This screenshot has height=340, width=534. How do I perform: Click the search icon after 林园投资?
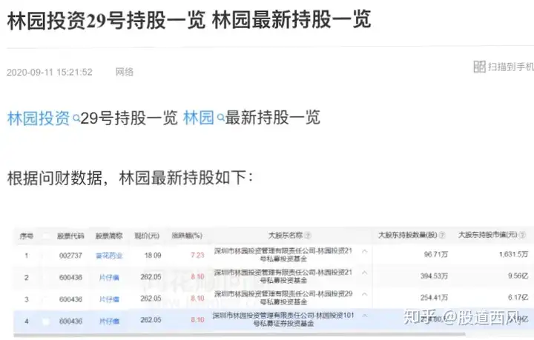[x=76, y=119]
